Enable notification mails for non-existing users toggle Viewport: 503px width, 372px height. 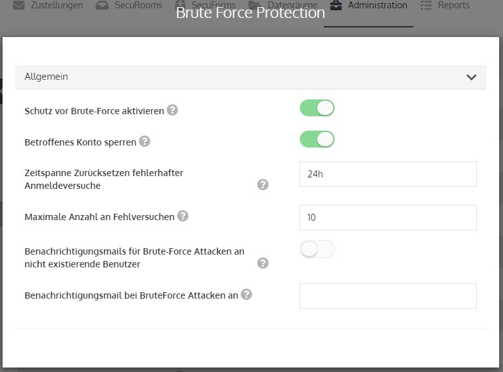(x=317, y=249)
